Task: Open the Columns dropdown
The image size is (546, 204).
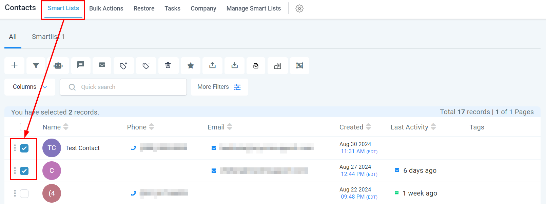Action: [x=30, y=87]
